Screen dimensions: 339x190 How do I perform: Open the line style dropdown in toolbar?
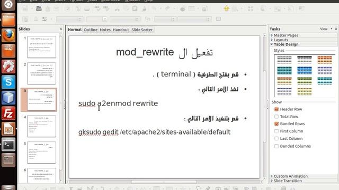click(69, 20)
